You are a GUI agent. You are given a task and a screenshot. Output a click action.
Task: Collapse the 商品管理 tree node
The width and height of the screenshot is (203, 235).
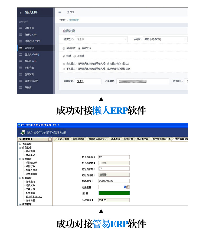[20, 148]
